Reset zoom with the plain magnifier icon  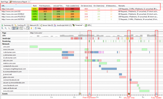tap(9, 28)
